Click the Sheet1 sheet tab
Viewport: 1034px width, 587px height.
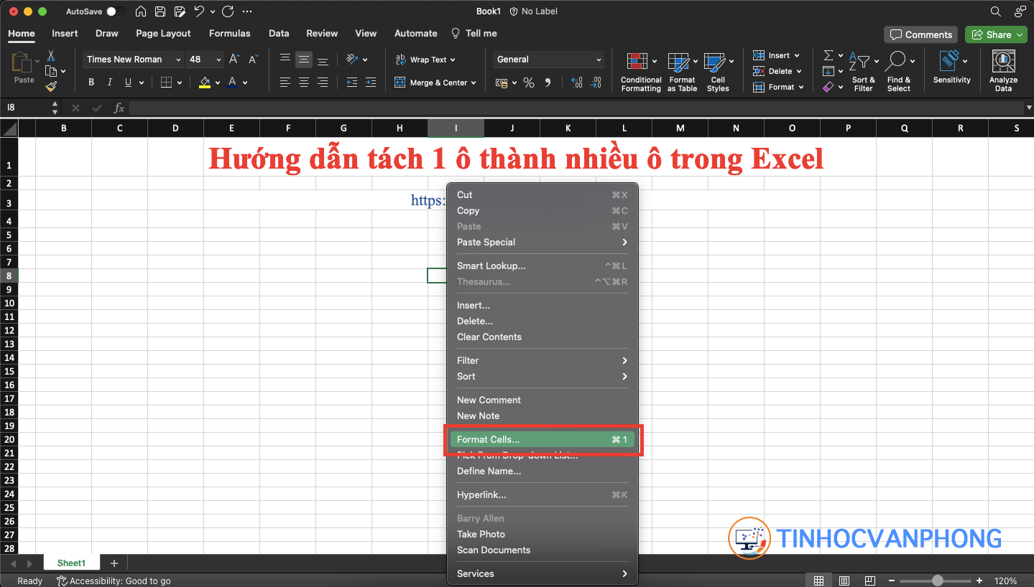tap(71, 563)
